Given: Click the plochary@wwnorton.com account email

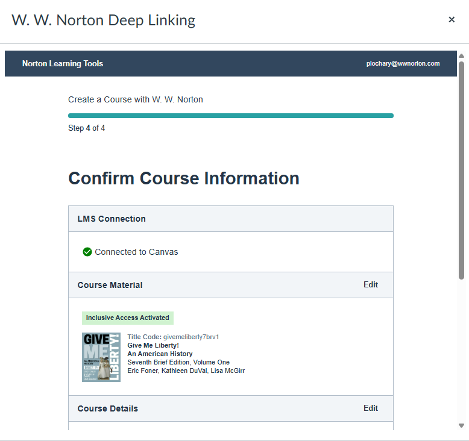Looking at the screenshot, I should tap(403, 63).
